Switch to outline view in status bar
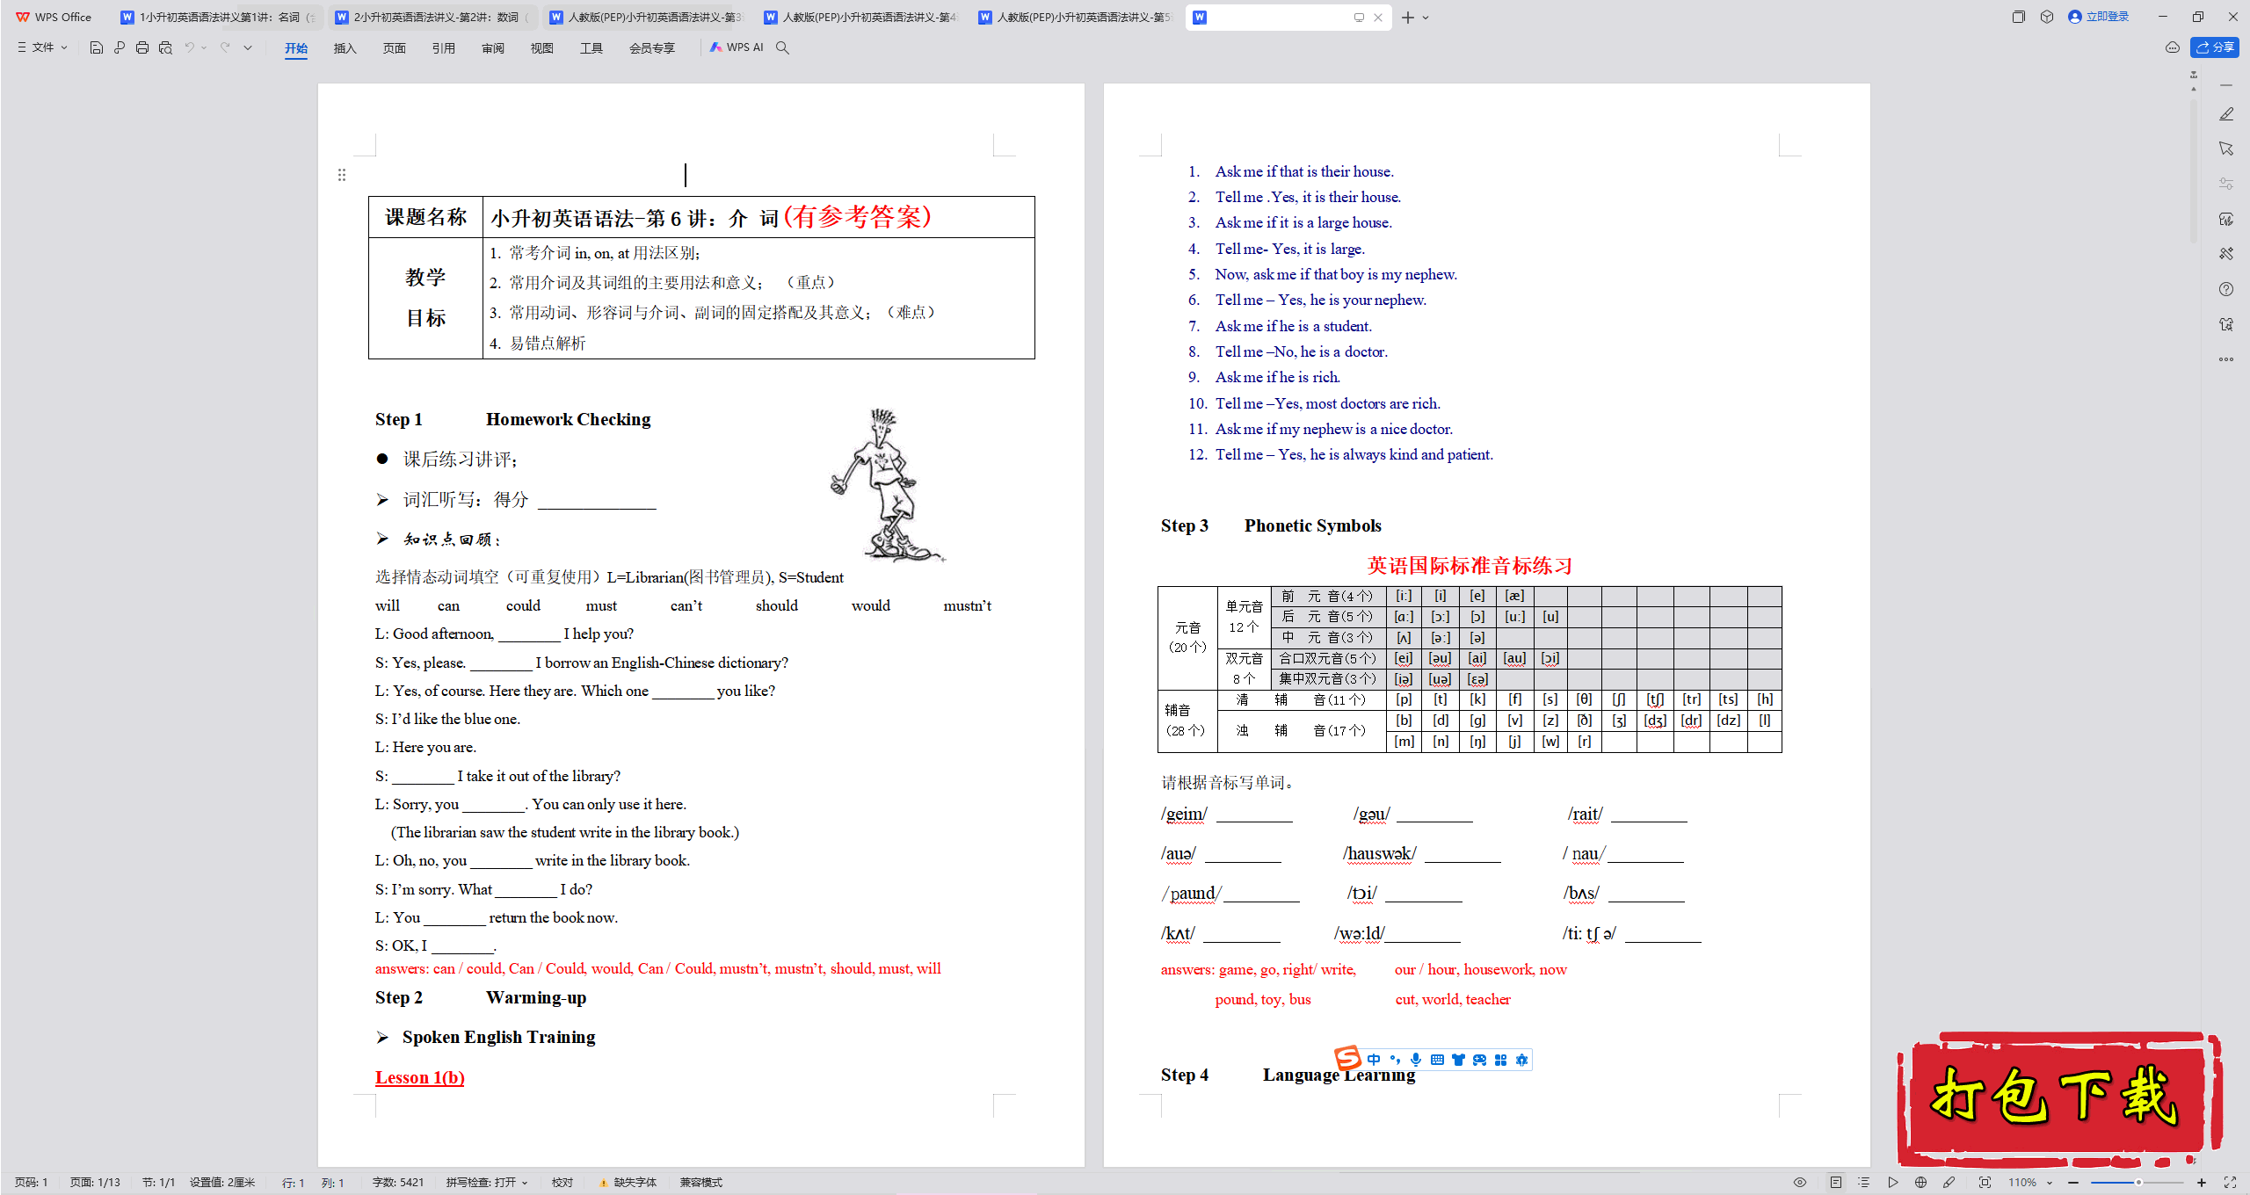Screen dimensions: 2250x1195 point(1863,1183)
